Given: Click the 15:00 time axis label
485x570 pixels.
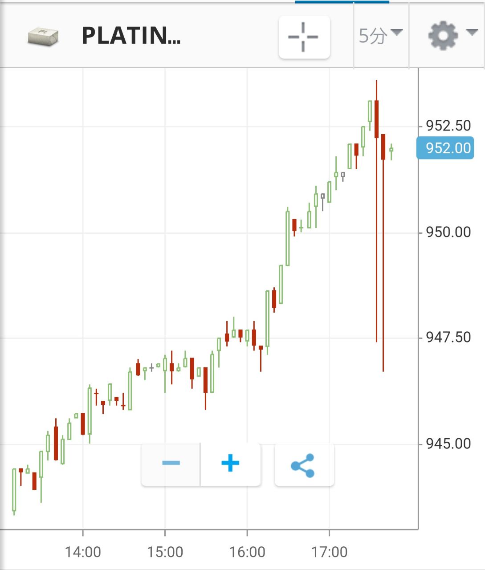Looking at the screenshot, I should [165, 552].
